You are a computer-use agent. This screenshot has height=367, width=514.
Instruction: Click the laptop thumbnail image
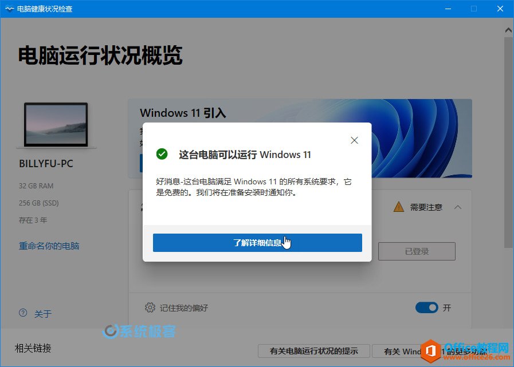click(56, 125)
